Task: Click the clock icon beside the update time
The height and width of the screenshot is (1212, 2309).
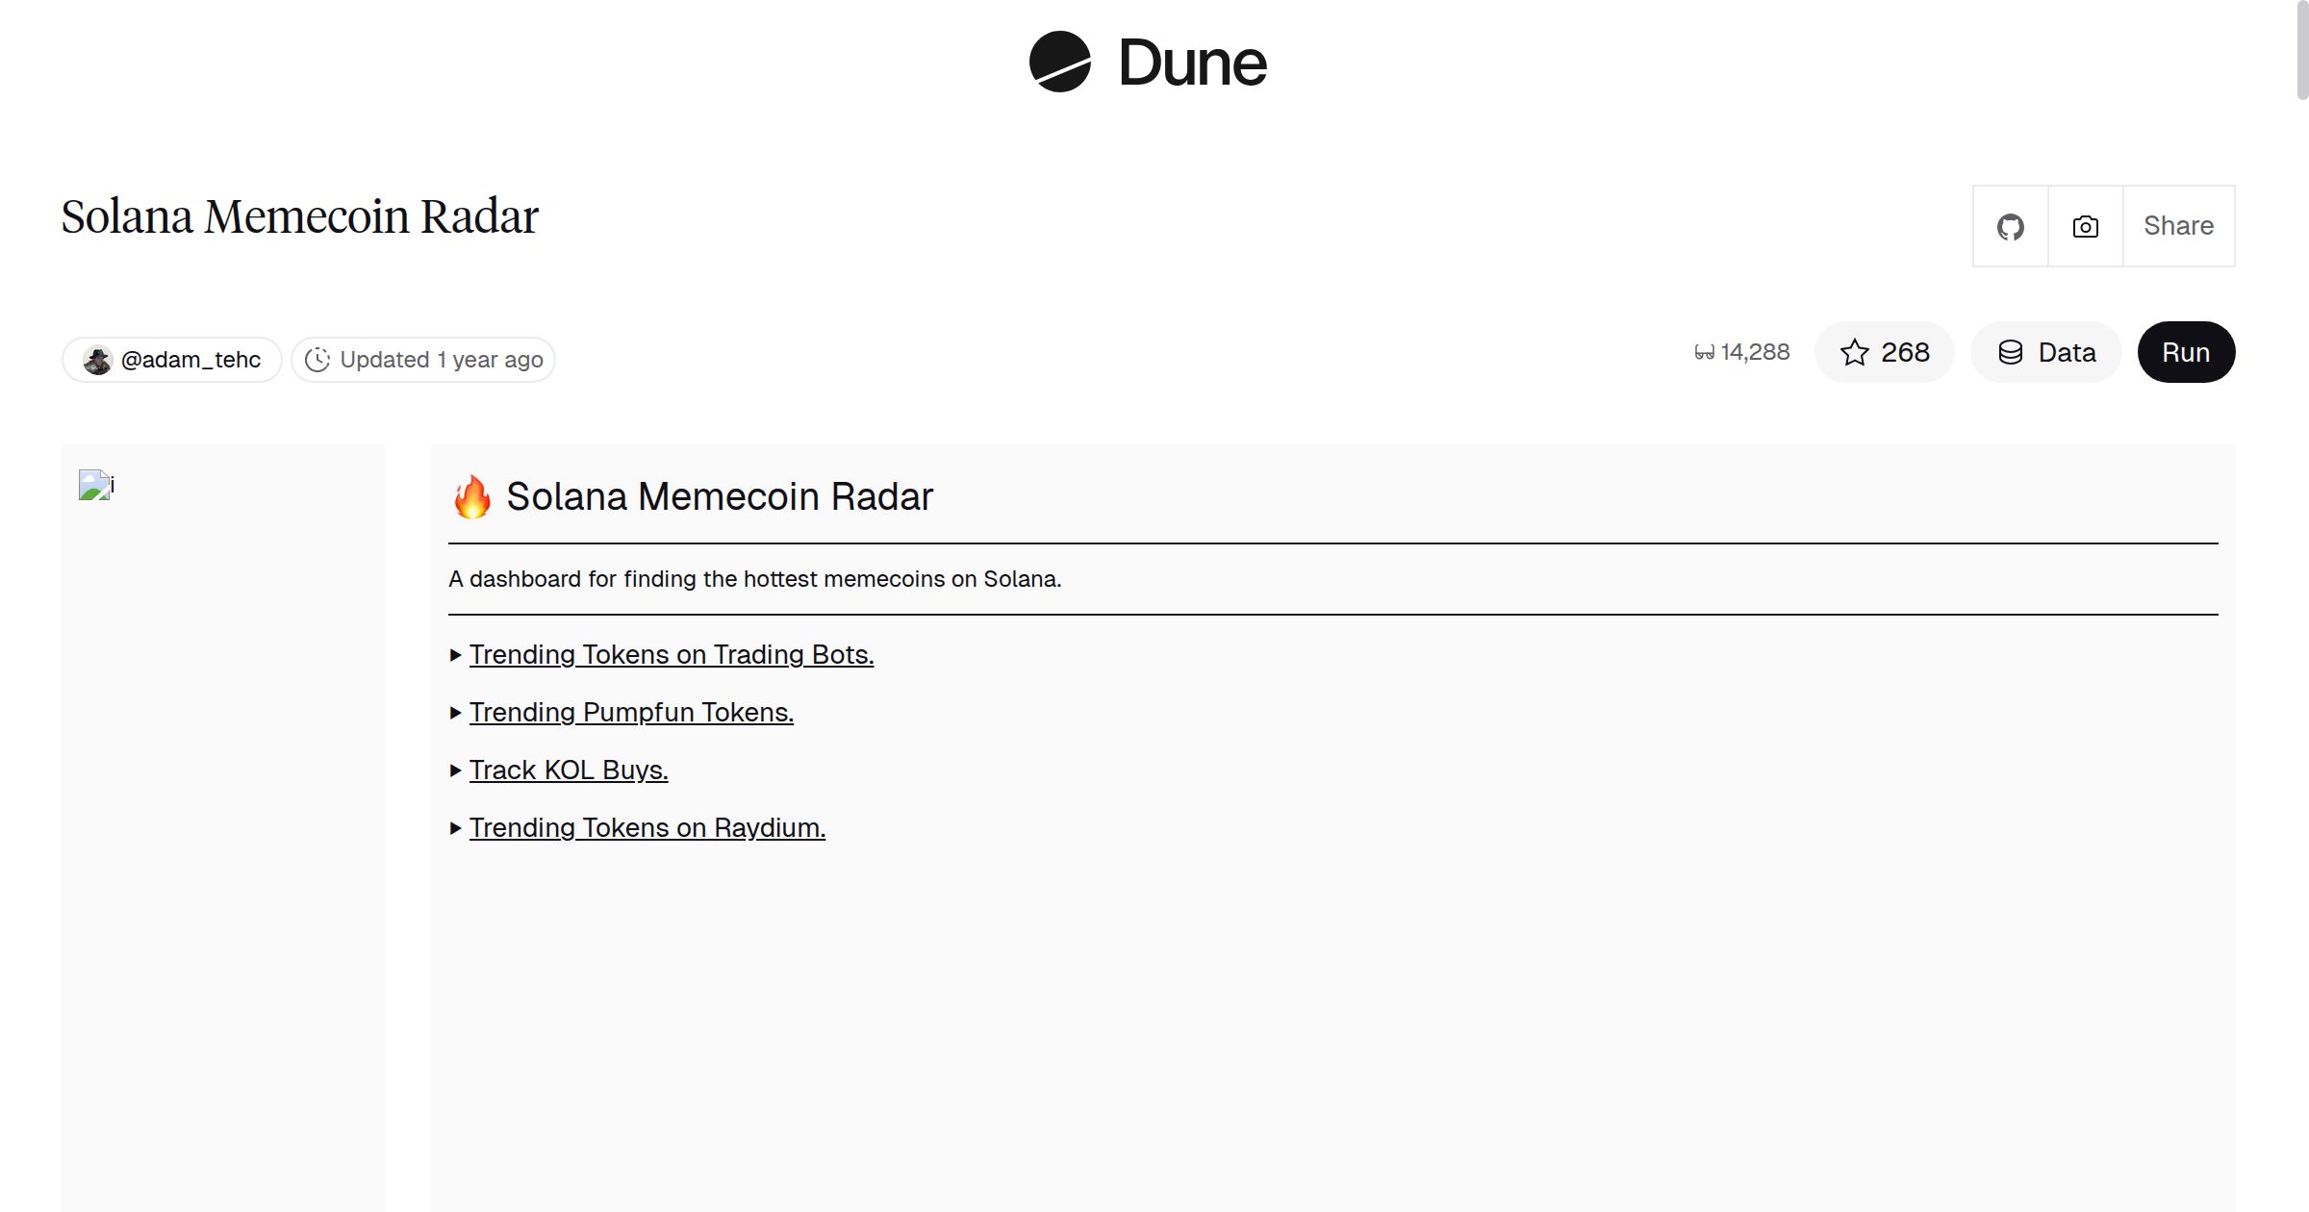Action: coord(318,359)
